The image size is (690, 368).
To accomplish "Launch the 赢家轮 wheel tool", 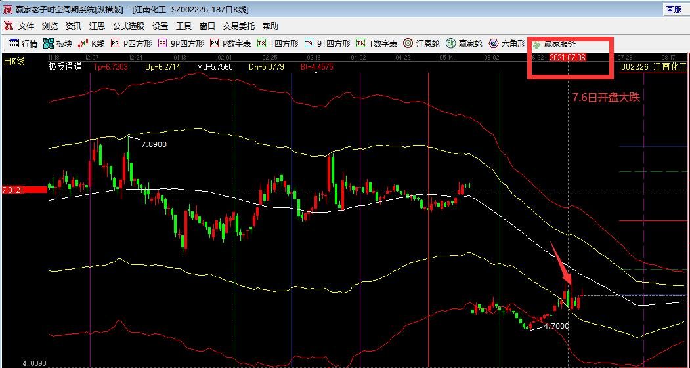I will pyautogui.click(x=464, y=43).
